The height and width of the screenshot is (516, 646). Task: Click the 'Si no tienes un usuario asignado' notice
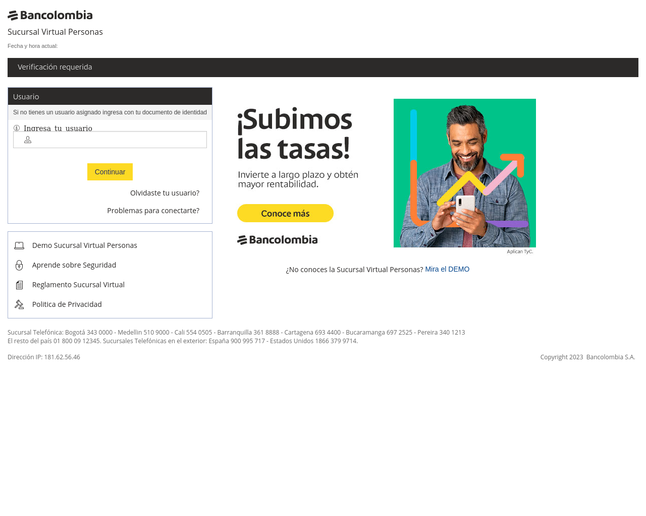[110, 112]
